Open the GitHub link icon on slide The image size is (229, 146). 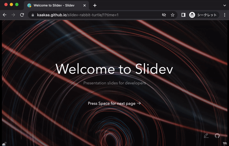pyautogui.click(x=217, y=136)
